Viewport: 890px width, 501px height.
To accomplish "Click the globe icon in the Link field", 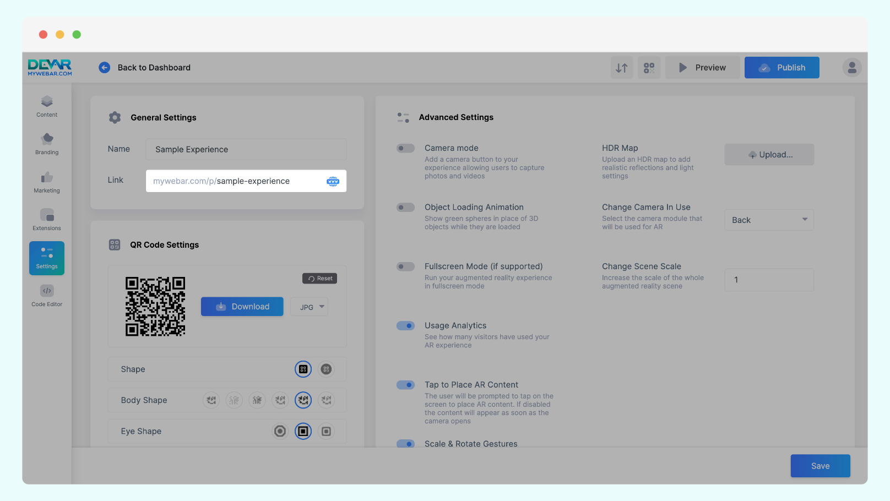I will tap(333, 181).
